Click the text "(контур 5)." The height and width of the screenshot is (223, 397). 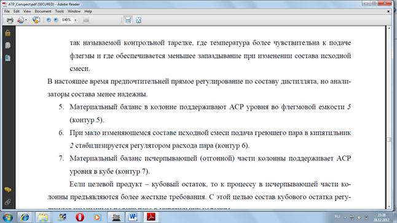pos(87,120)
